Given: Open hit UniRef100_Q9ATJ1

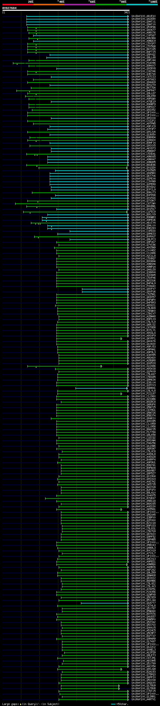Looking at the screenshot, I should (x=143, y=22).
